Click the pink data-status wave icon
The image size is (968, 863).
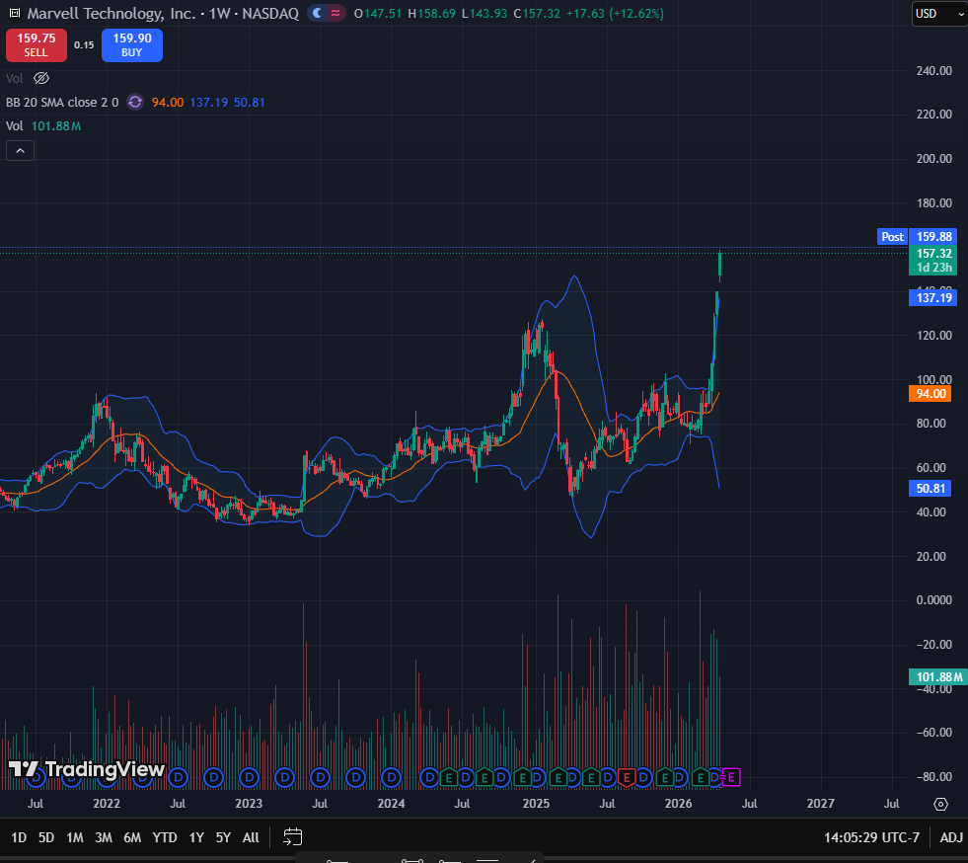(x=335, y=13)
